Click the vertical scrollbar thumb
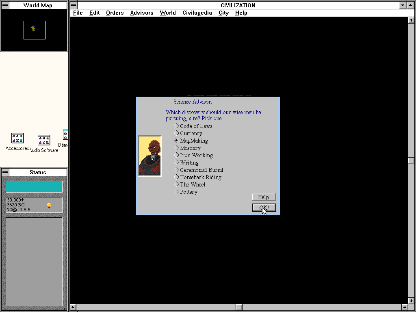 pos(411,160)
